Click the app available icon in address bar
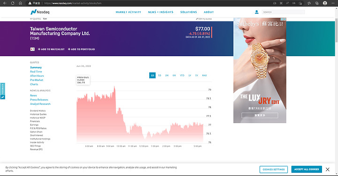The image size is (338, 176). (275, 3)
